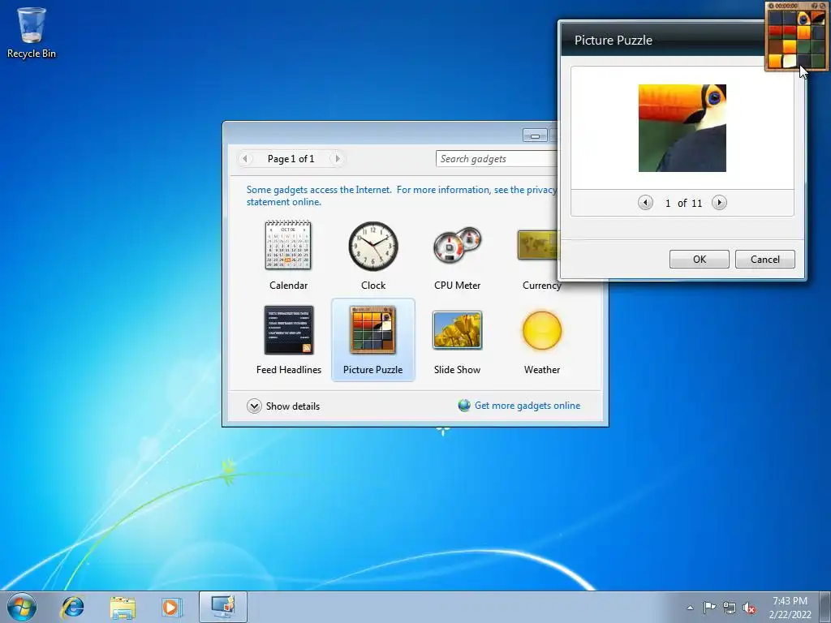
Task: Select the Calendar gadget
Action: (x=288, y=255)
